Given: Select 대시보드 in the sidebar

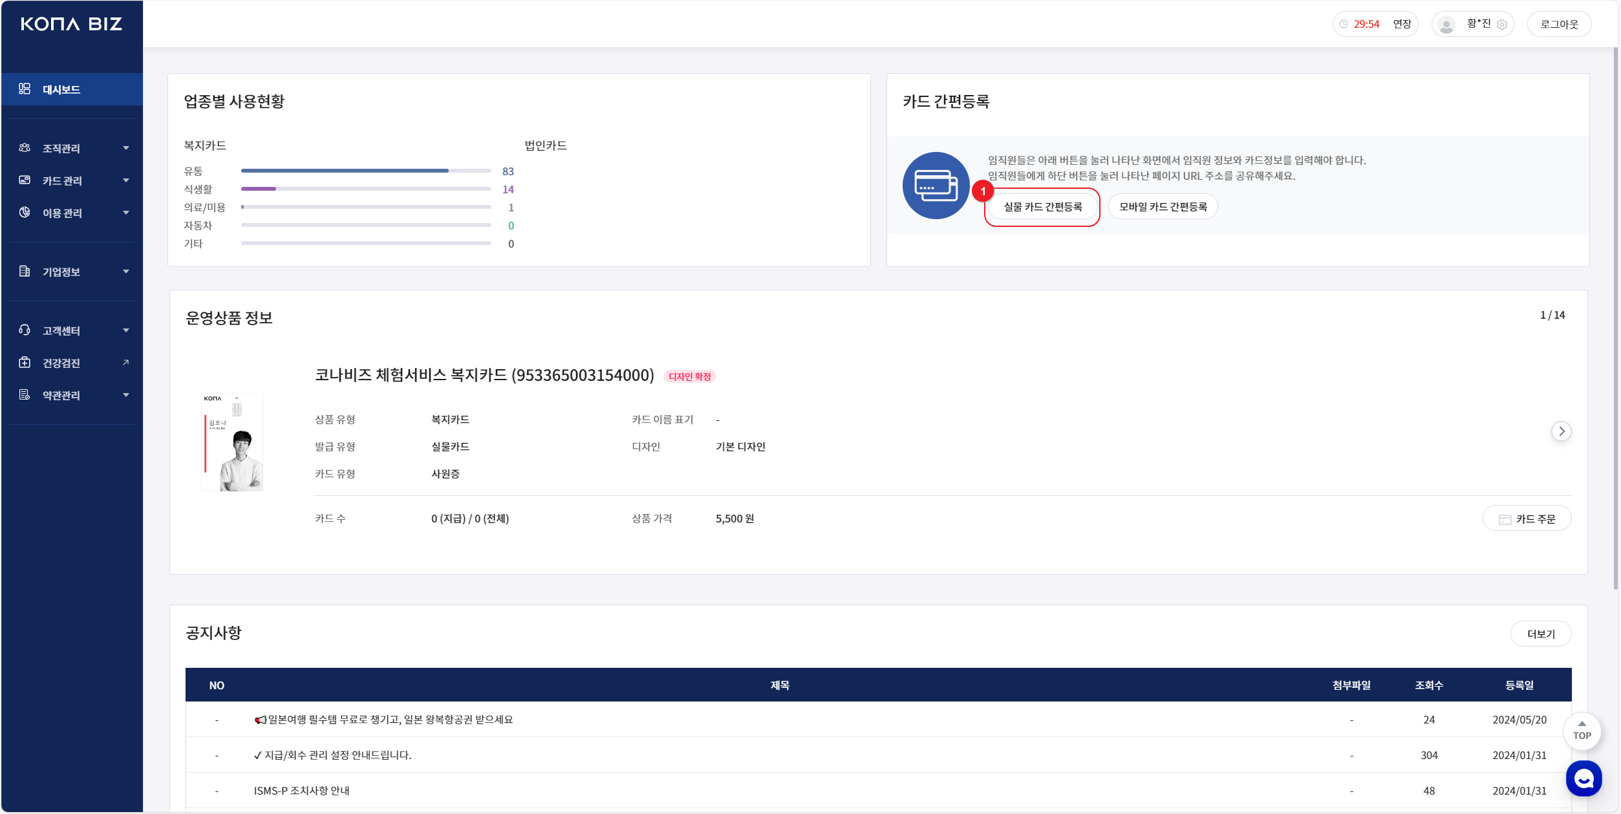Looking at the screenshot, I should tap(61, 89).
